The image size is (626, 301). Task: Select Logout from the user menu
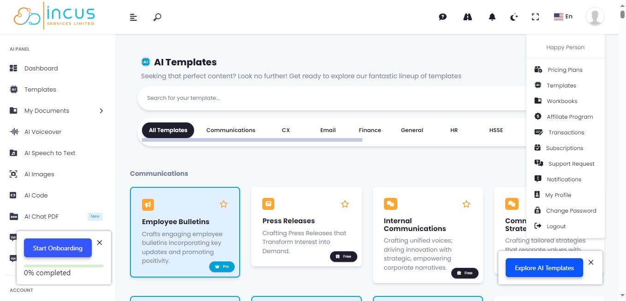(x=556, y=226)
